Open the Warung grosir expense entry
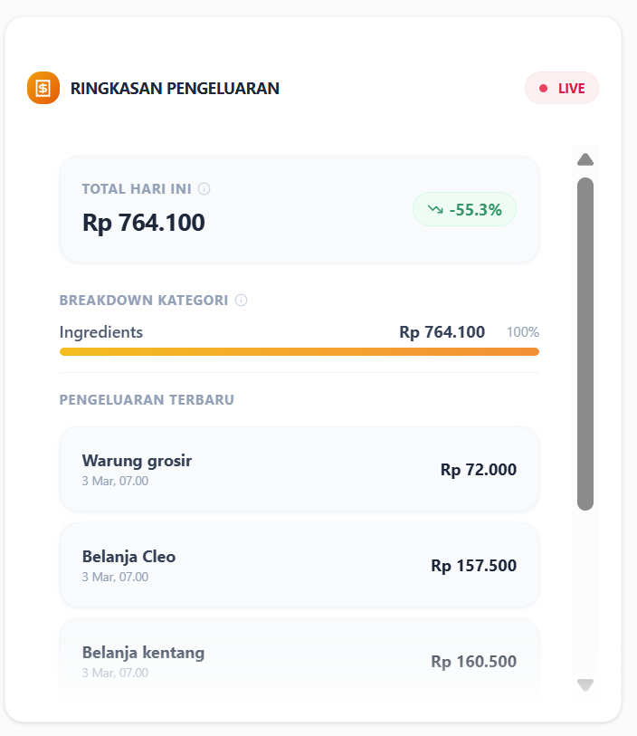This screenshot has width=637, height=736. coord(299,469)
